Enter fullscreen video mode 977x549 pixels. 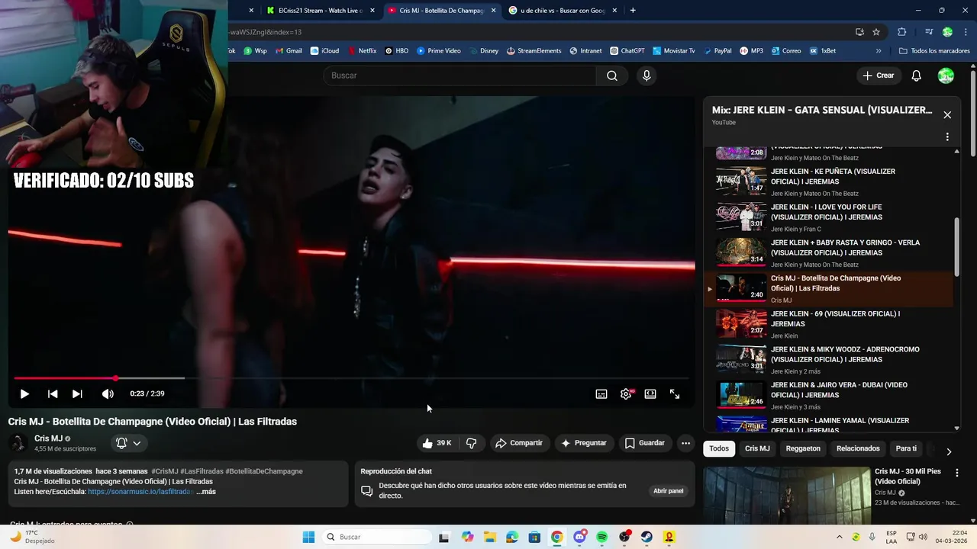pyautogui.click(x=675, y=394)
